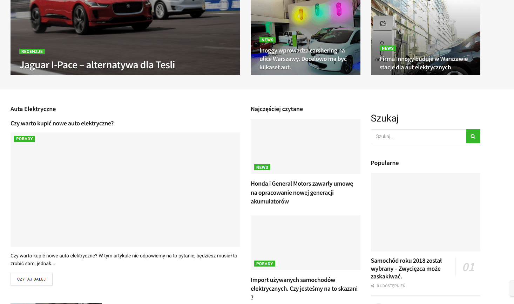Click the RECENZJE category tag
This screenshot has width=514, height=304.
tap(32, 51)
